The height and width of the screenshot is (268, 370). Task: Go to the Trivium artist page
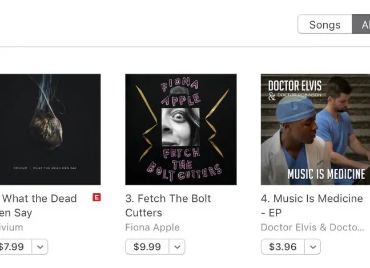11,228
